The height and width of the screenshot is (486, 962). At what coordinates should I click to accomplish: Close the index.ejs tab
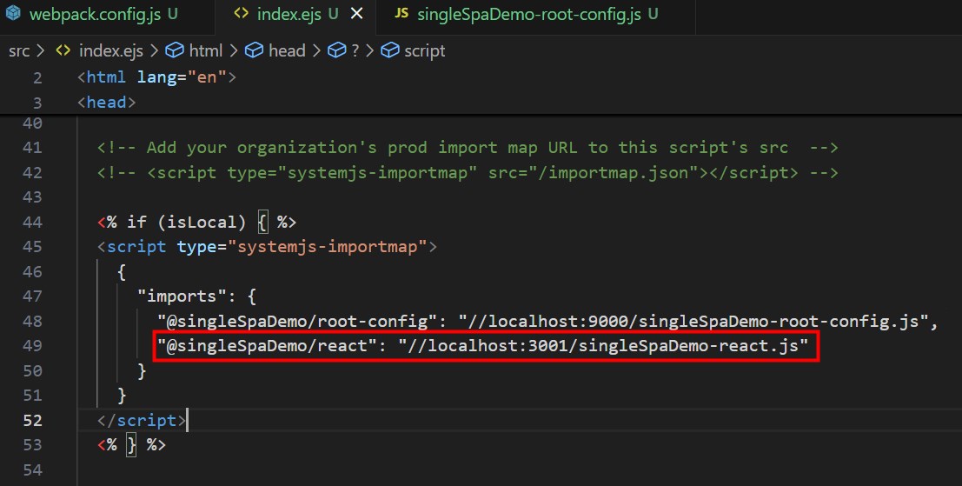(356, 14)
